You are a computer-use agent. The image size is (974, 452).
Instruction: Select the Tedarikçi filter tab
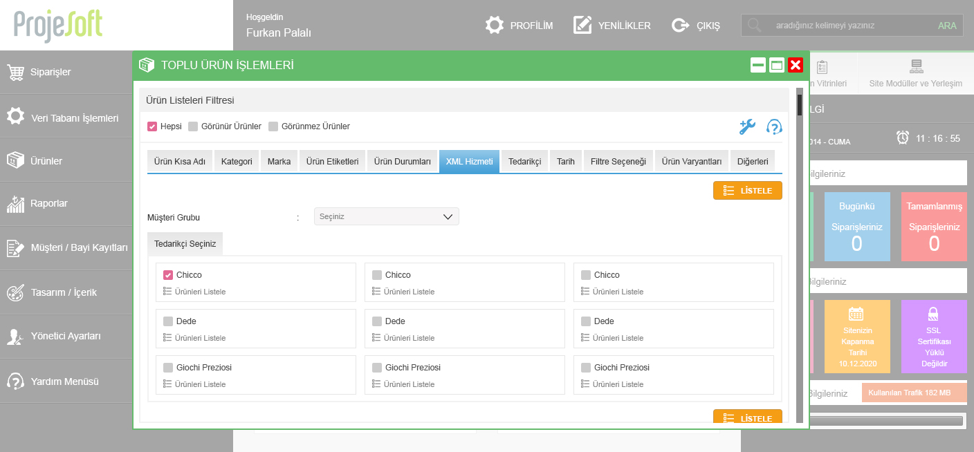(524, 162)
